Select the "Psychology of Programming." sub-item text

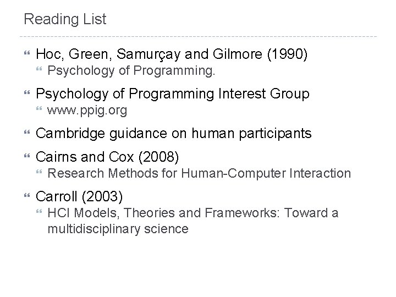click(132, 71)
